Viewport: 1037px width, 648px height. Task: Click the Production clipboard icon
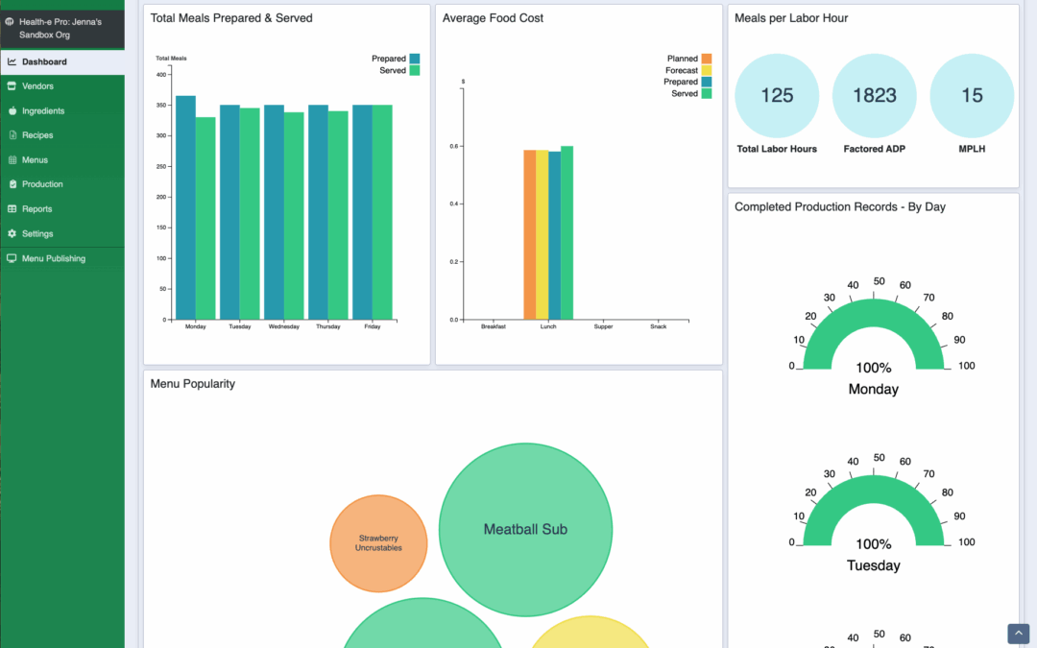coord(12,184)
